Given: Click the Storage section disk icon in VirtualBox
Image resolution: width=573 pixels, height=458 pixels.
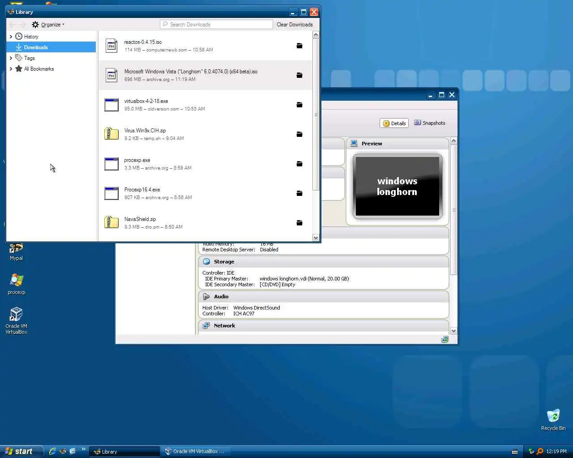Looking at the screenshot, I should (x=206, y=262).
